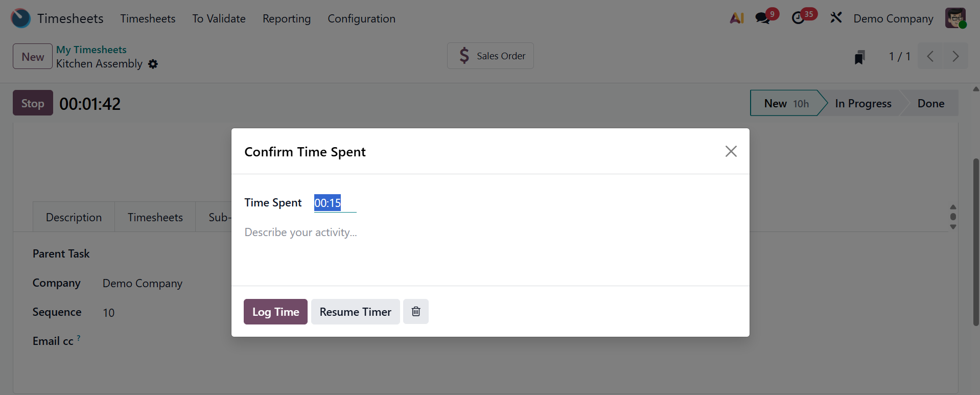Discard timer with trash icon
This screenshot has height=395, width=980.
[x=416, y=312]
